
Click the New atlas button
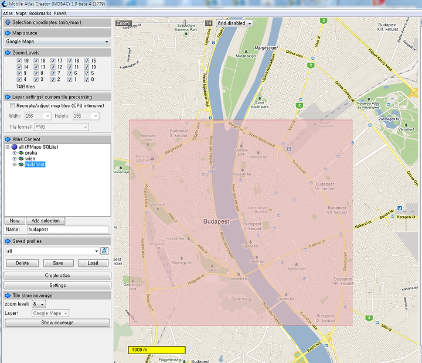tap(15, 221)
